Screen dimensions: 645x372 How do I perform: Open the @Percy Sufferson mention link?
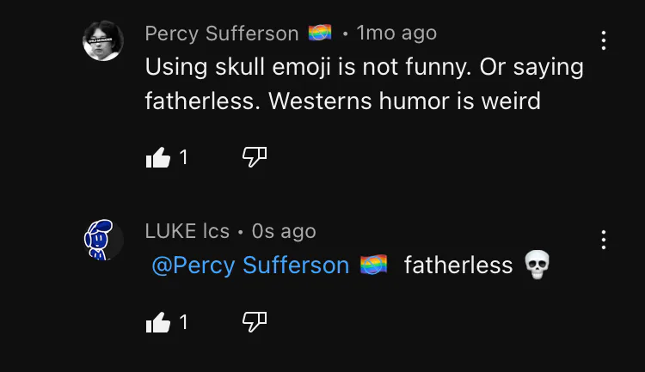coord(250,265)
